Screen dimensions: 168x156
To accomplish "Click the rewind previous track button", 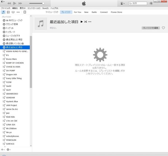I will click(9, 3).
